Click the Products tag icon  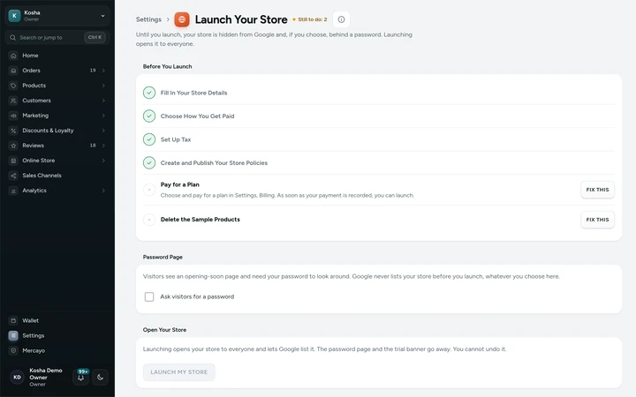point(13,86)
